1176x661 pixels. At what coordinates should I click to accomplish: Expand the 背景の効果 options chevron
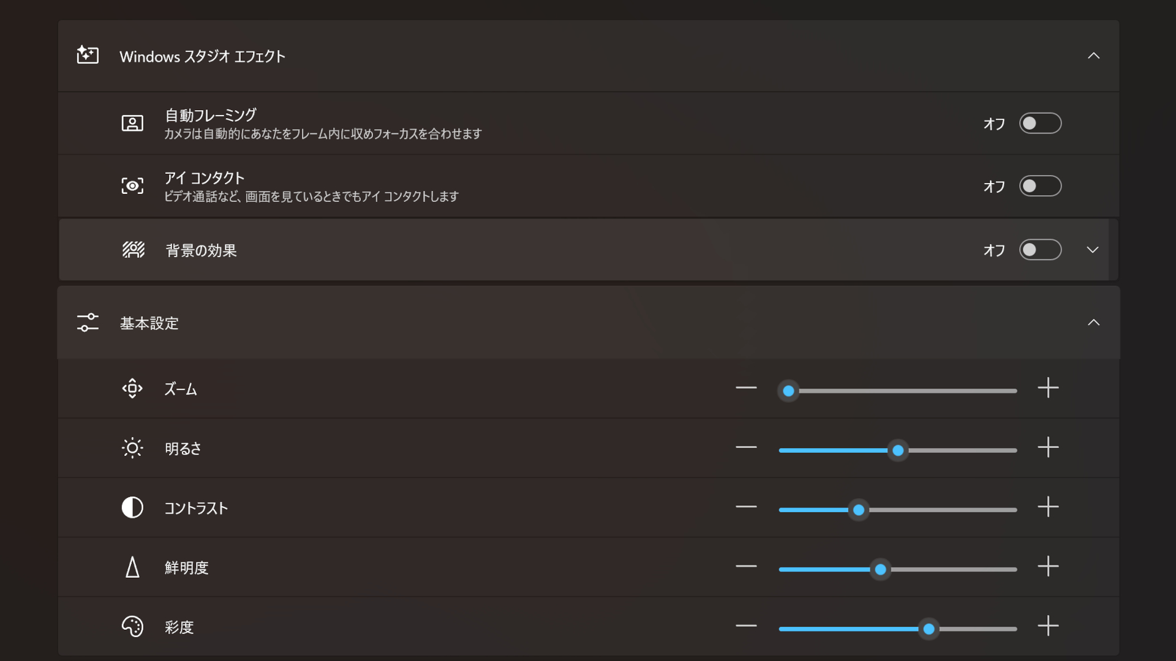click(x=1093, y=250)
